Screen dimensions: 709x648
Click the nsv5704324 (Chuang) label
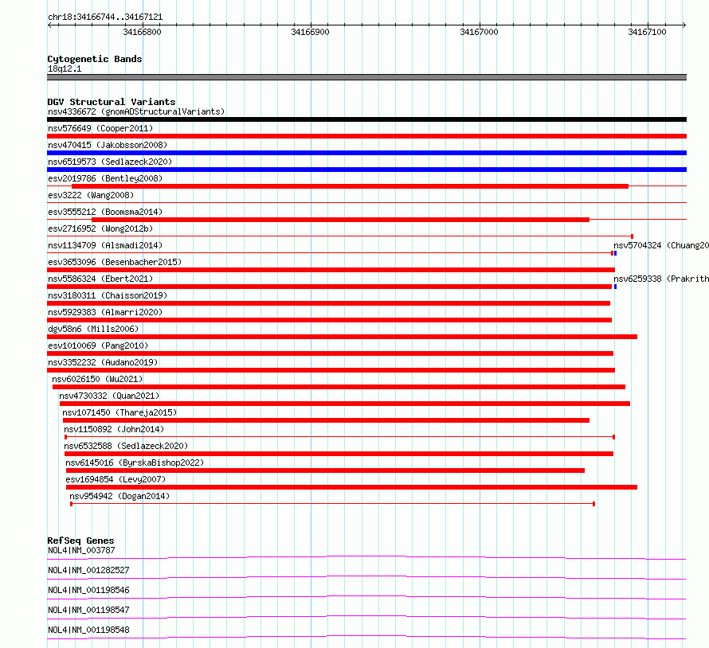pyautogui.click(x=661, y=245)
